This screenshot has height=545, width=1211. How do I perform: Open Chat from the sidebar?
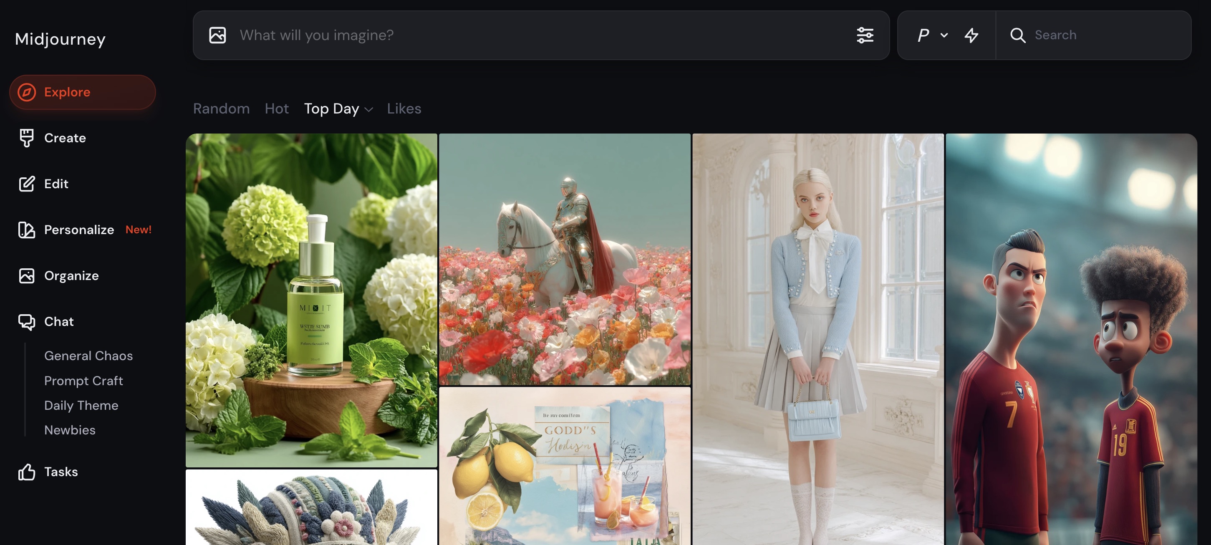point(58,322)
